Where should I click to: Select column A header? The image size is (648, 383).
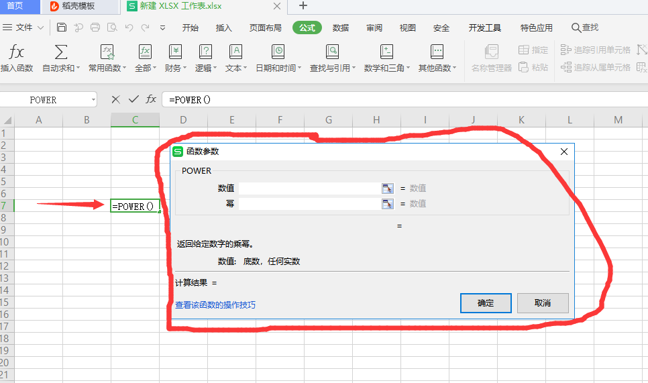click(x=38, y=120)
